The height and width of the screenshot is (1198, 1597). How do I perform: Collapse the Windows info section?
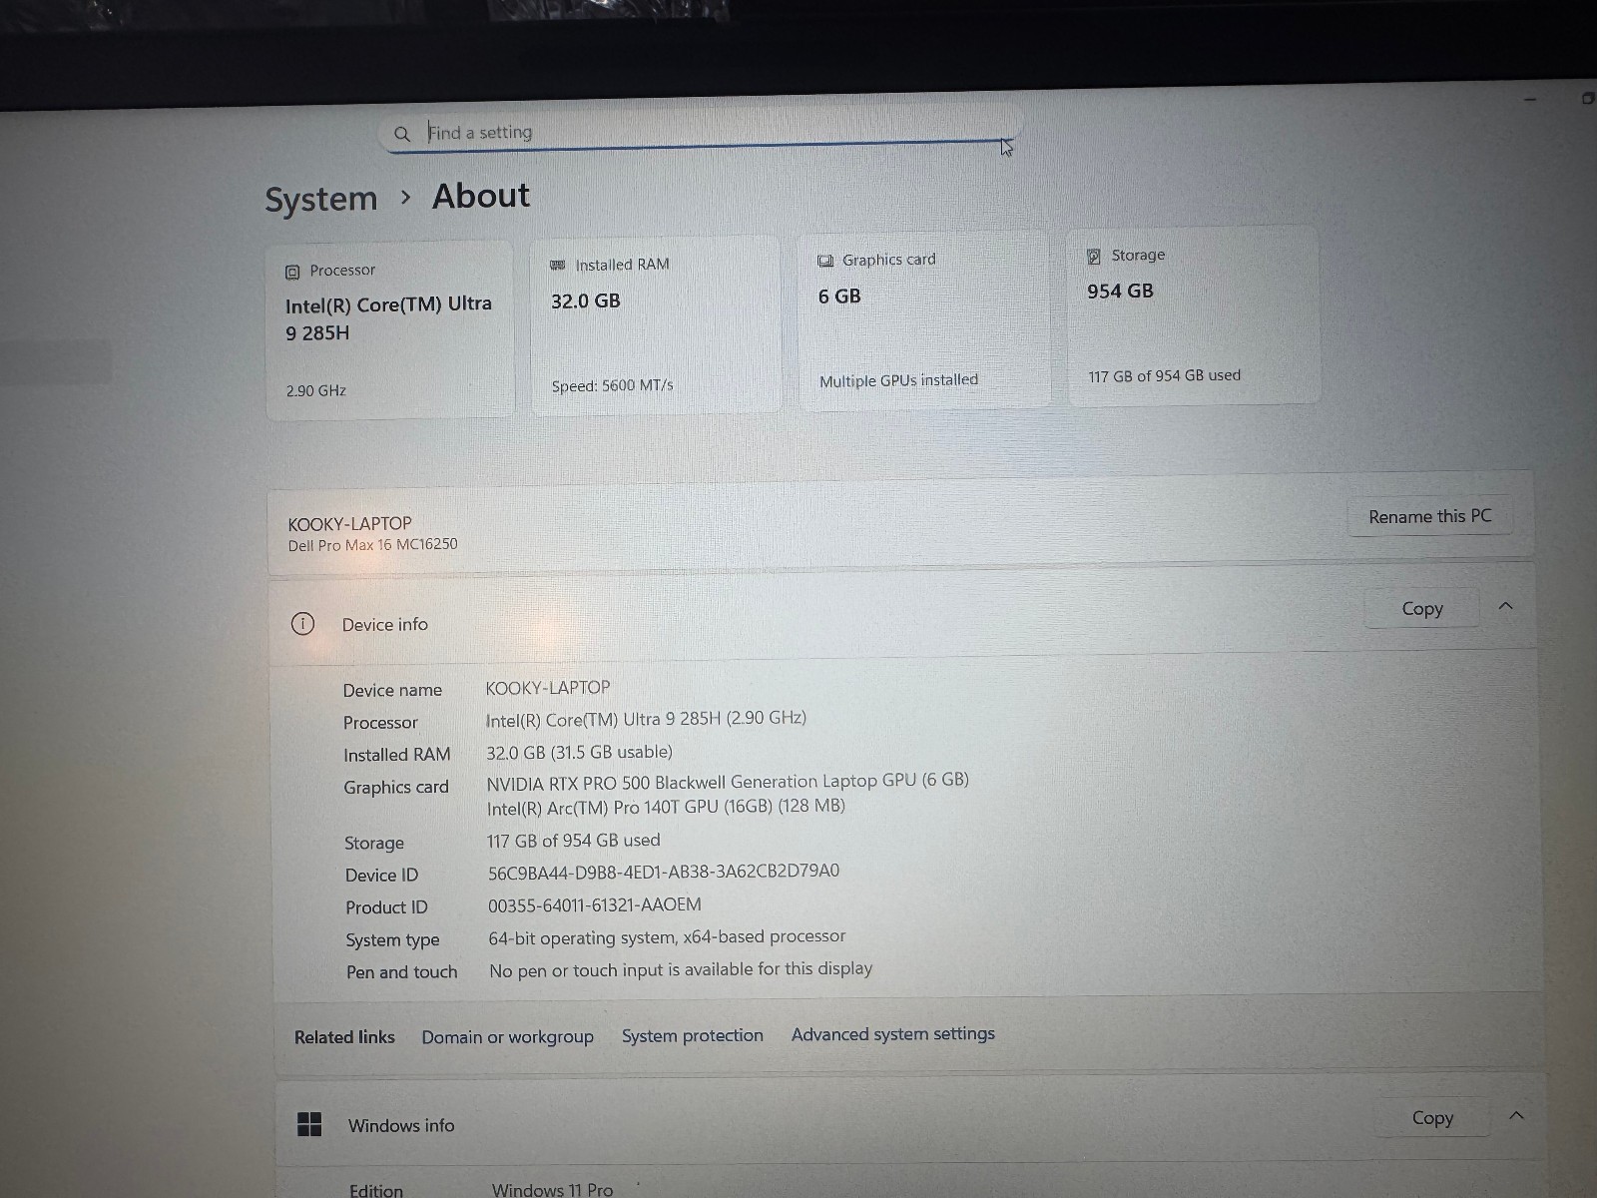click(1516, 1115)
